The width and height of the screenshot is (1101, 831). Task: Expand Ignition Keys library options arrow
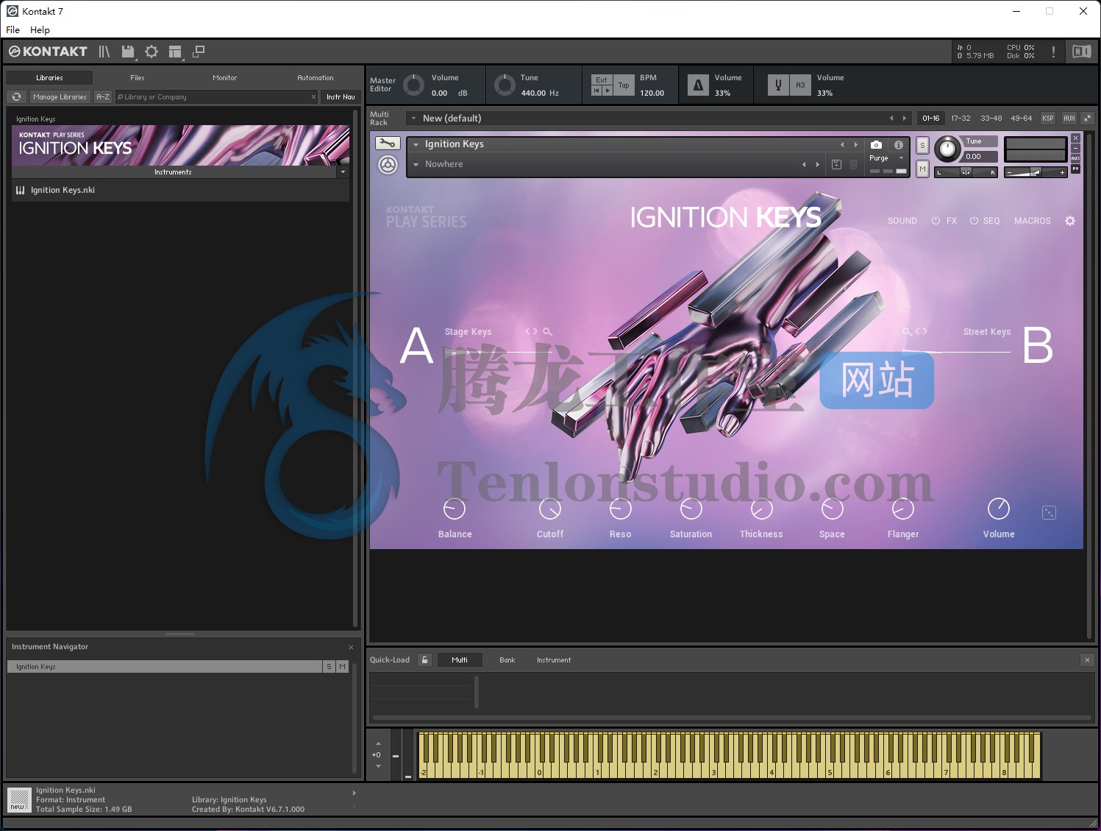click(343, 172)
